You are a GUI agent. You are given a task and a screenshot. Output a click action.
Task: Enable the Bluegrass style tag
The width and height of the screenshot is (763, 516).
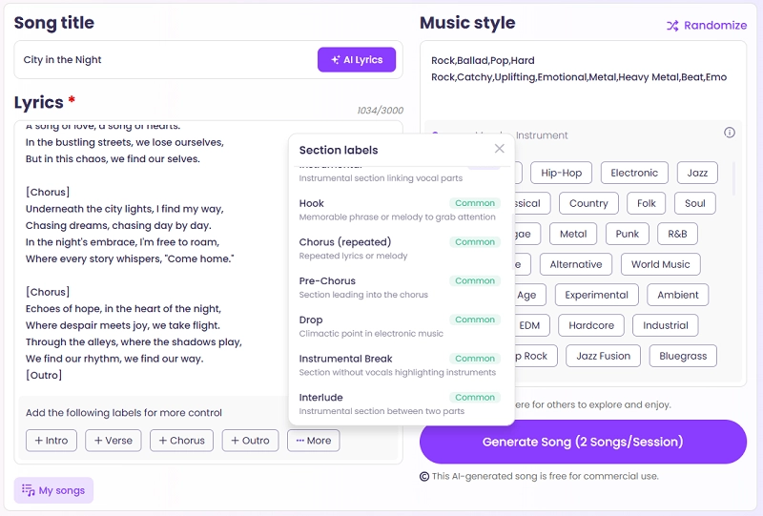point(683,356)
